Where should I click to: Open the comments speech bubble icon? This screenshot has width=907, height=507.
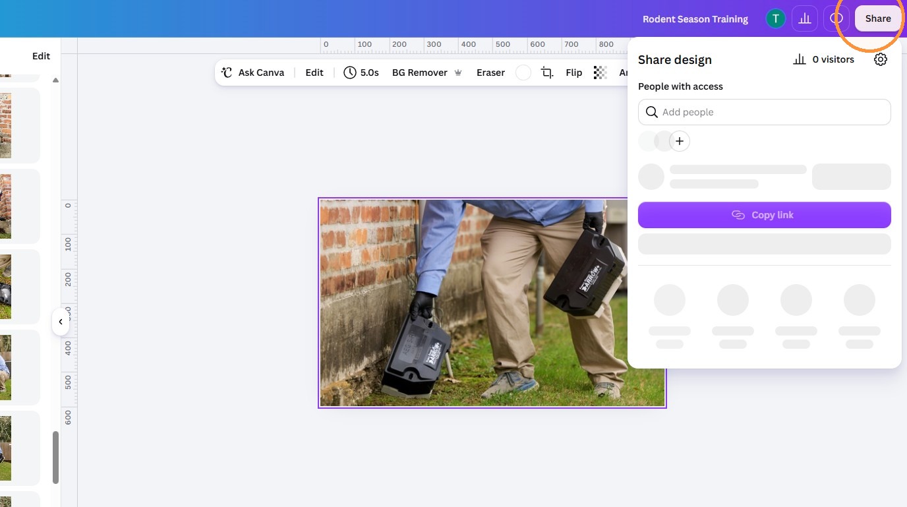tap(836, 18)
